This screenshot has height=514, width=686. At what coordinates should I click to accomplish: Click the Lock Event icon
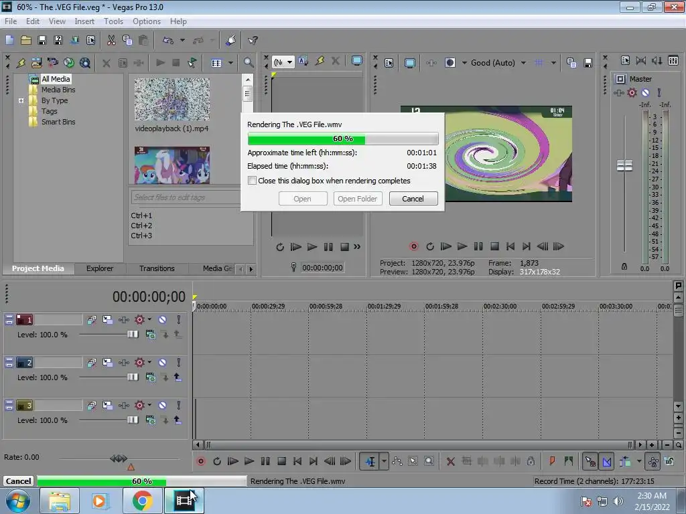(x=531, y=460)
